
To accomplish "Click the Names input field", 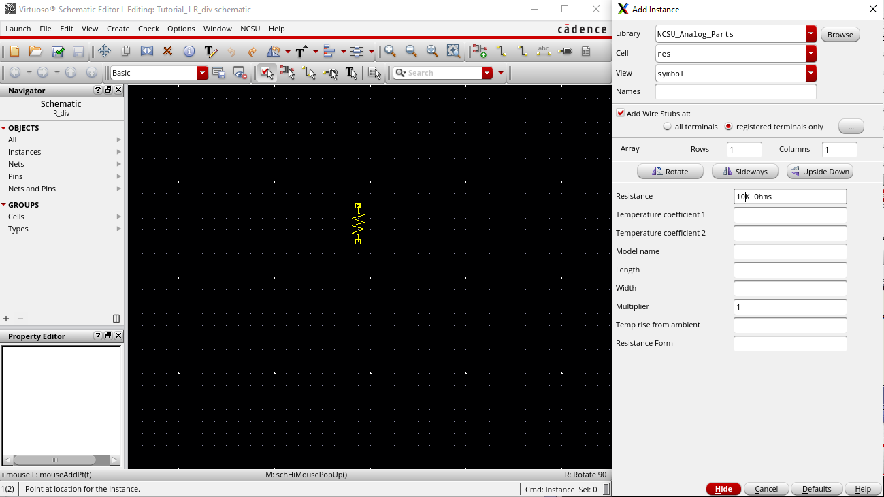I will pyautogui.click(x=736, y=91).
